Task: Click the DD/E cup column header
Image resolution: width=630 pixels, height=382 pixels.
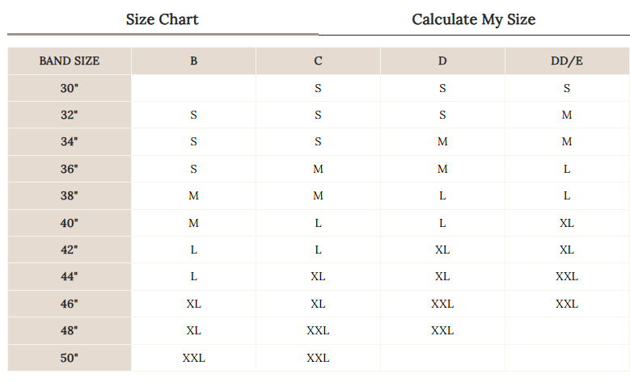Action: (567, 61)
